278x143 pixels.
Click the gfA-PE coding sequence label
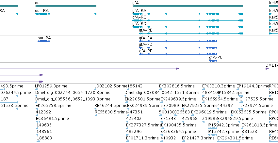coord(146,51)
